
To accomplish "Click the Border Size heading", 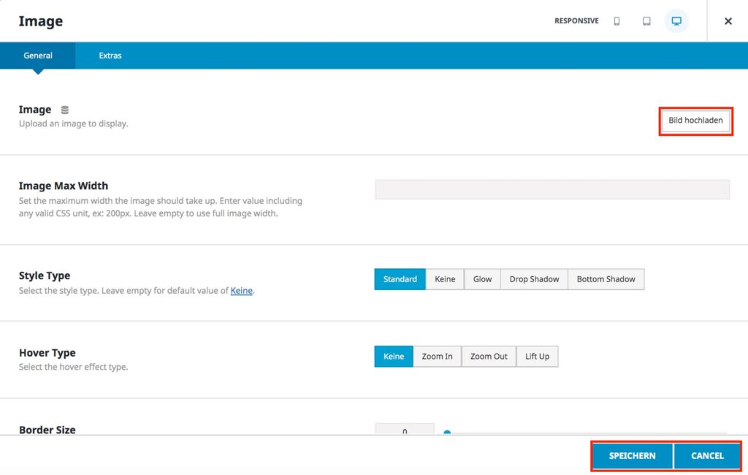I will pos(47,430).
